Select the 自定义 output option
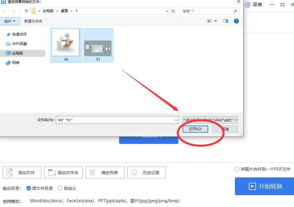Viewport: 294px width, 207px height. tap(60, 188)
